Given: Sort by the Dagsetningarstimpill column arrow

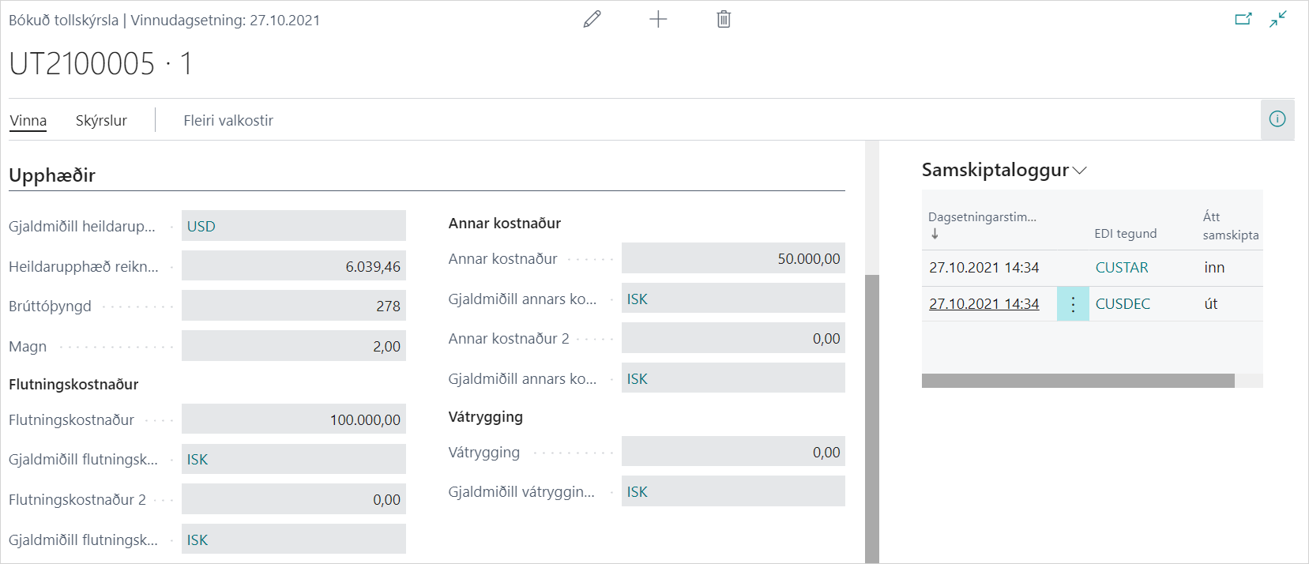Looking at the screenshot, I should [935, 234].
